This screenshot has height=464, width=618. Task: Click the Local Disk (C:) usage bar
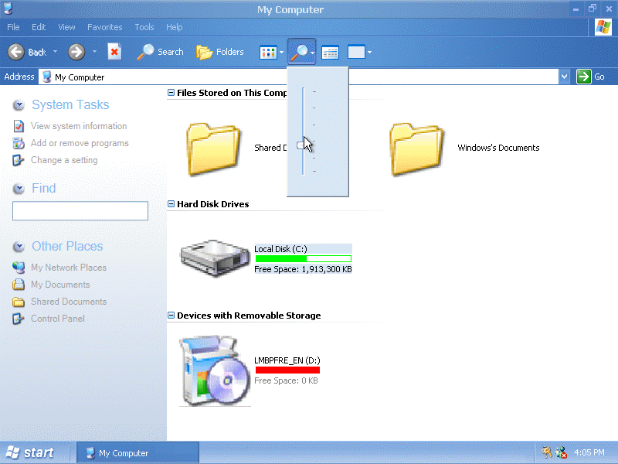[x=303, y=259]
